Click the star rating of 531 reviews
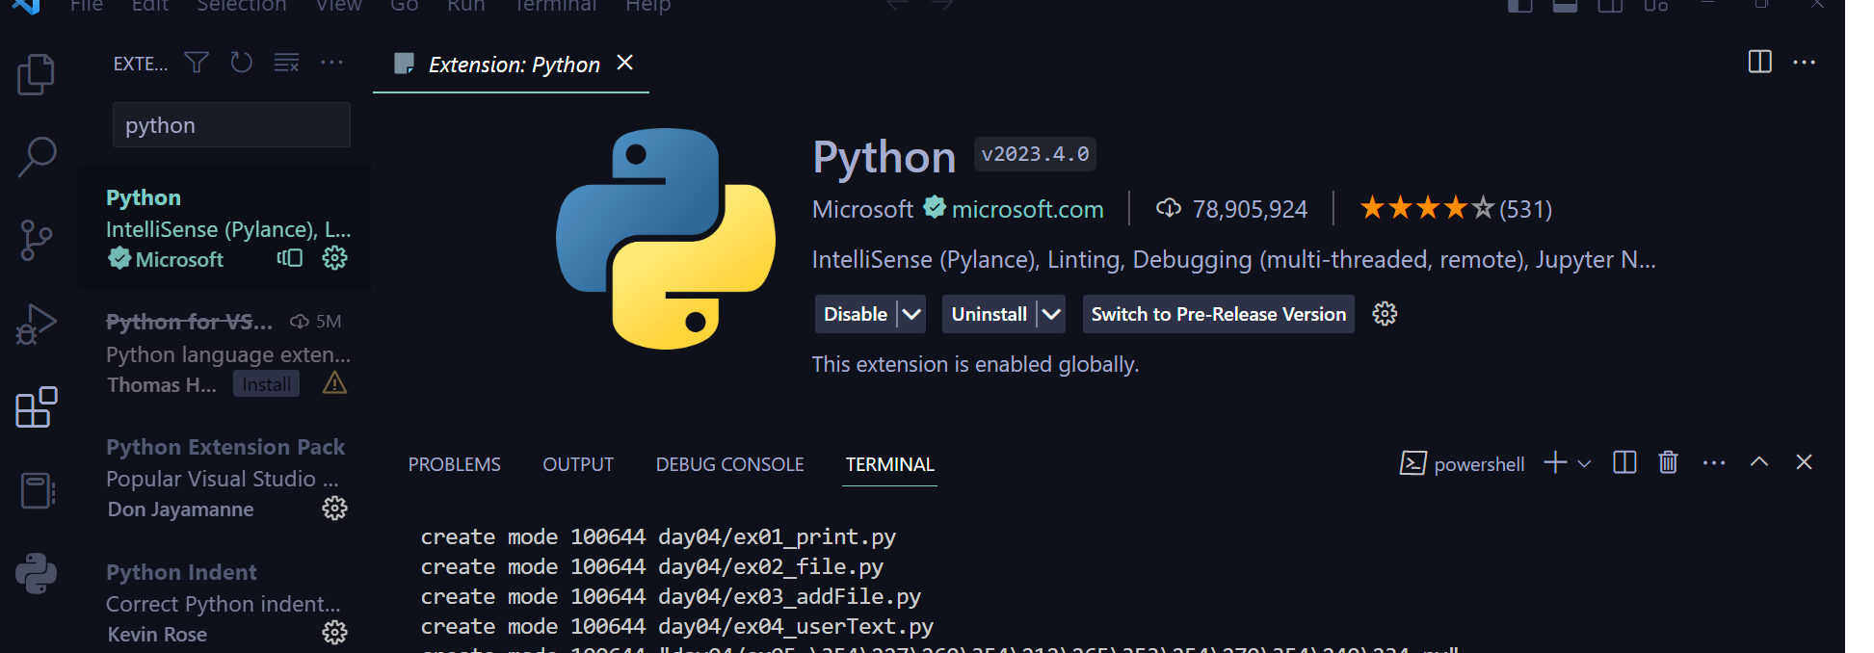Screen dimensions: 1874x653 tap(1455, 208)
